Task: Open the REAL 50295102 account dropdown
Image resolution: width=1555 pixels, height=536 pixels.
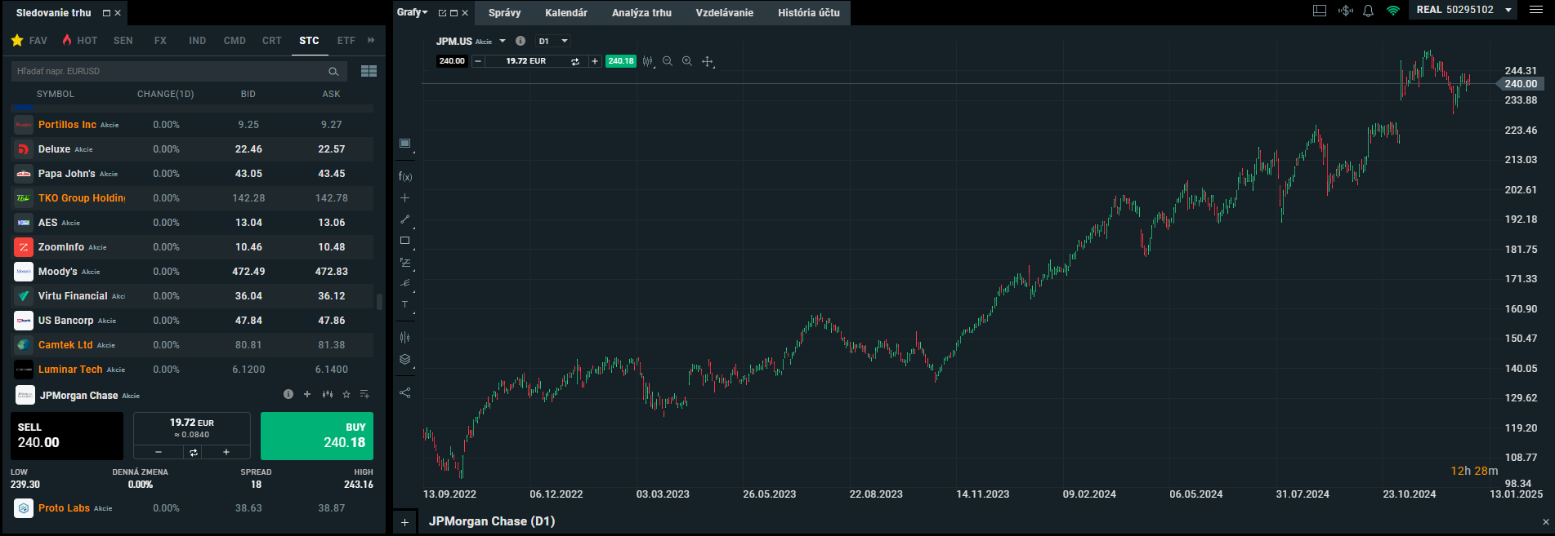Action: [1508, 11]
